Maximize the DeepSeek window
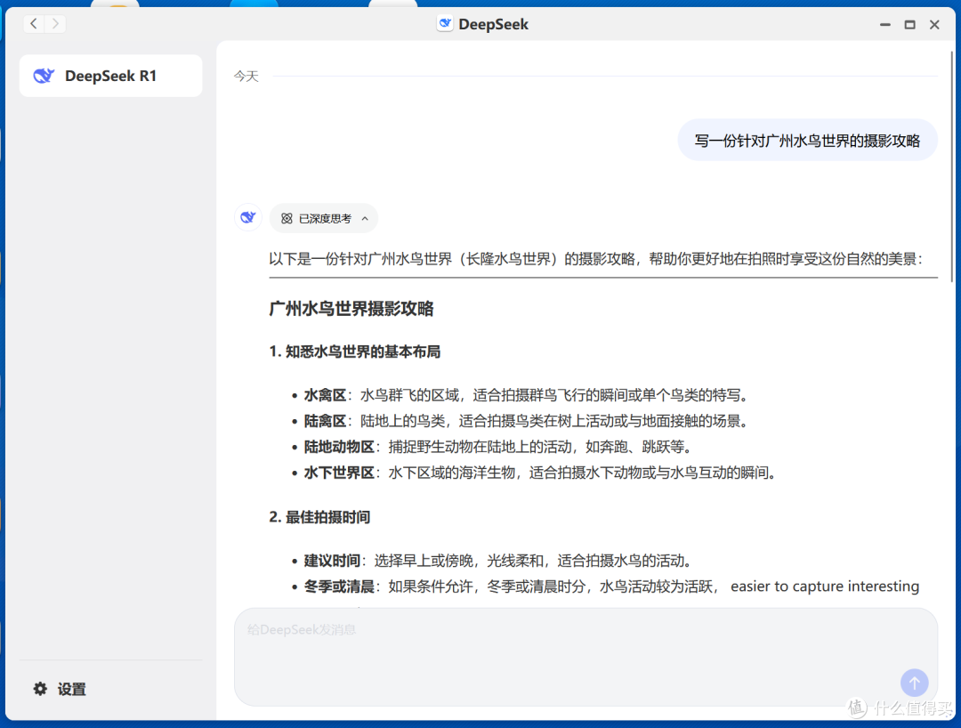 click(910, 25)
